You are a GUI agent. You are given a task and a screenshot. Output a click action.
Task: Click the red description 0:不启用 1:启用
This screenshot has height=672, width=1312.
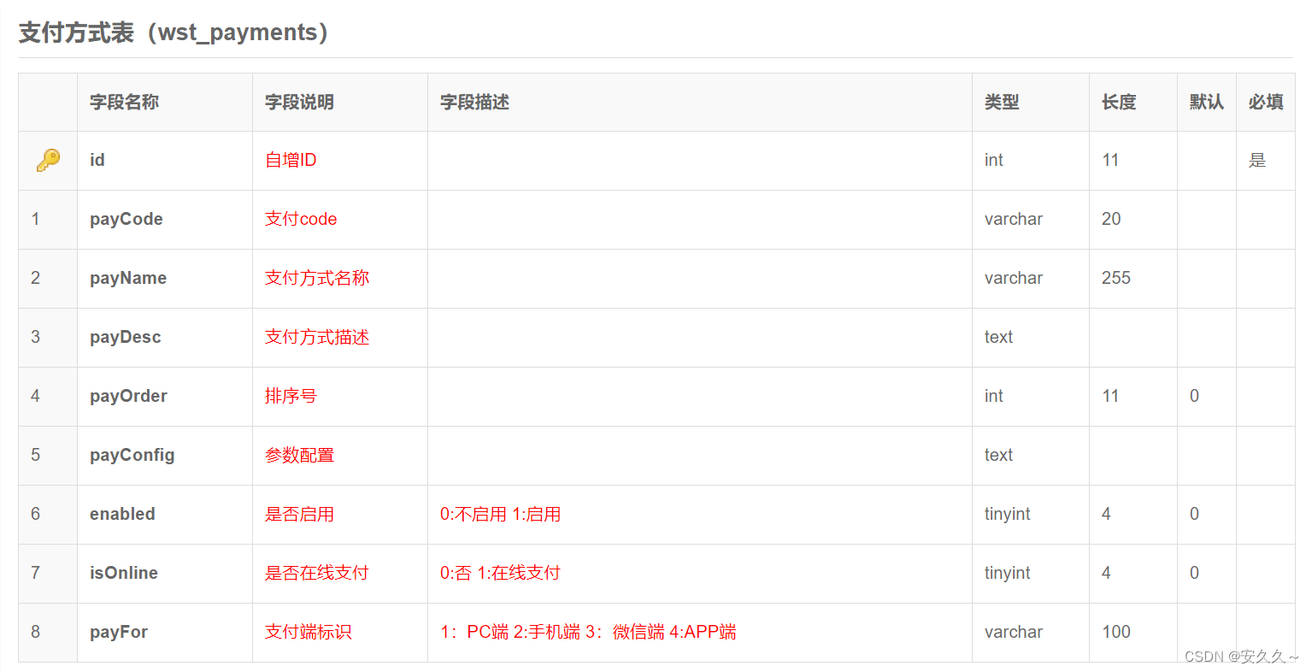click(500, 514)
